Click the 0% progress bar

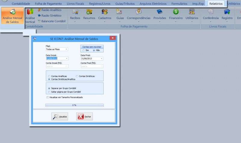click(x=74, y=105)
